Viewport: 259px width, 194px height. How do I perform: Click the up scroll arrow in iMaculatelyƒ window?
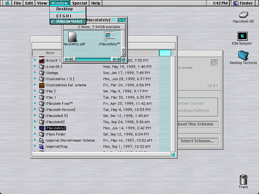[x=123, y=50]
